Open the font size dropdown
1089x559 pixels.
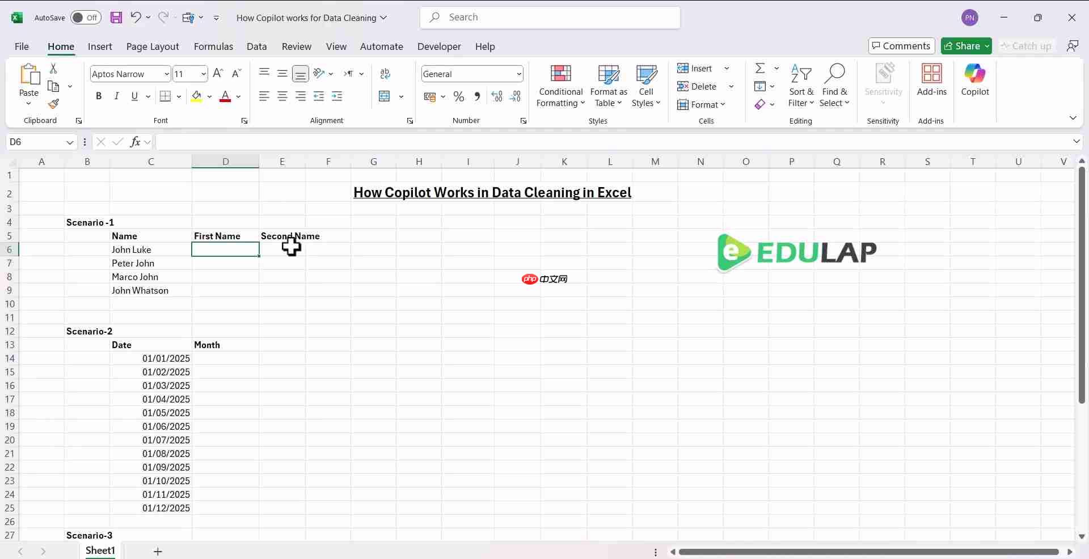tap(203, 74)
